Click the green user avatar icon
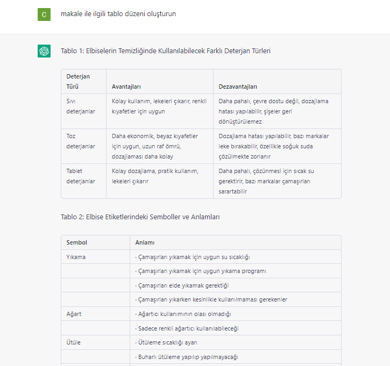Screen dimensions: 390x366 44,15
